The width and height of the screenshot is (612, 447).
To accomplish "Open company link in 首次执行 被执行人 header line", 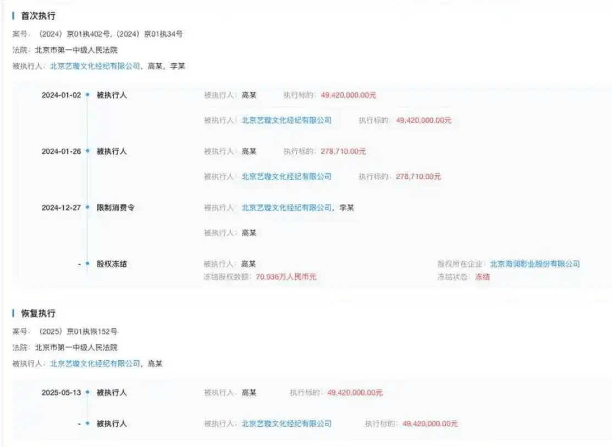I will coord(95,66).
